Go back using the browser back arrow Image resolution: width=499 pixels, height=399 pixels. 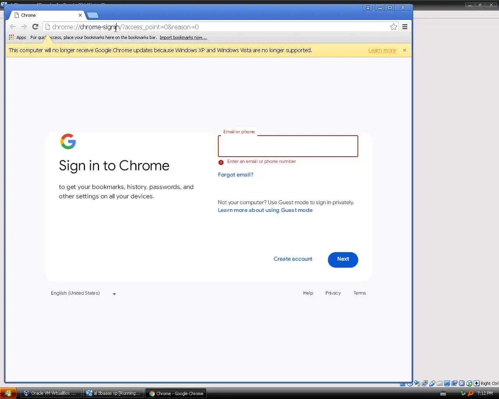pos(12,26)
